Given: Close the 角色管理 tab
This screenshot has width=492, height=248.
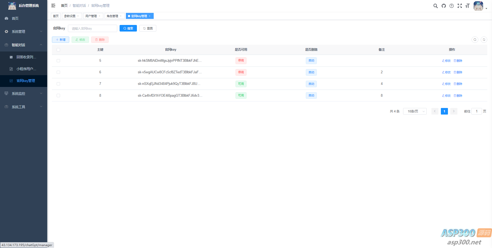Looking at the screenshot, I should tap(121, 16).
